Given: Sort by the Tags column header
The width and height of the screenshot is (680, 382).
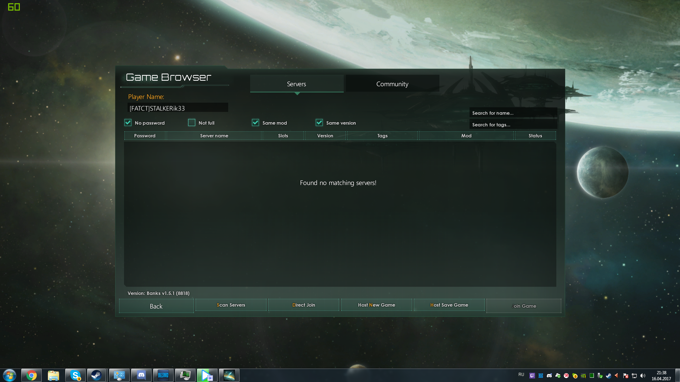Looking at the screenshot, I should (x=382, y=136).
